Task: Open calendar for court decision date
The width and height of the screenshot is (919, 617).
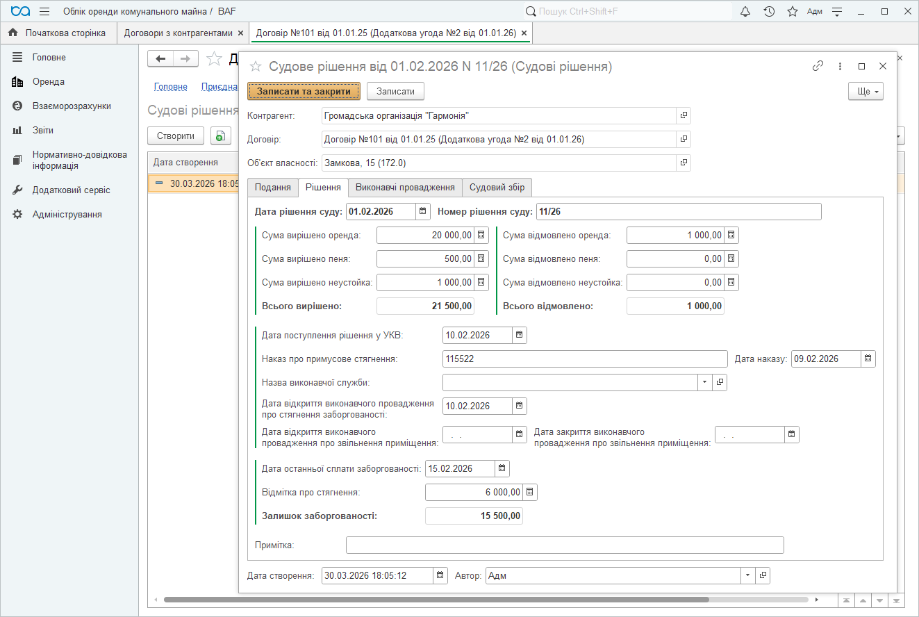Action: (x=422, y=211)
